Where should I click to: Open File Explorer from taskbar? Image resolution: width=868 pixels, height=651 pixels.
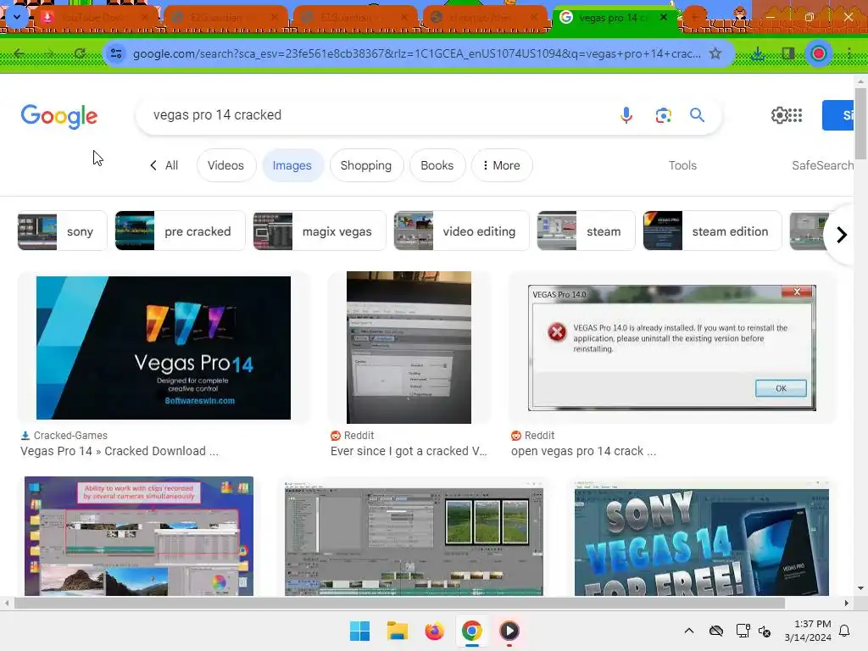tap(397, 631)
